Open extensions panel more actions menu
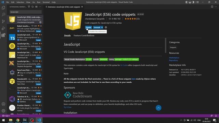The image size is (219, 123). (x=40, y=7)
